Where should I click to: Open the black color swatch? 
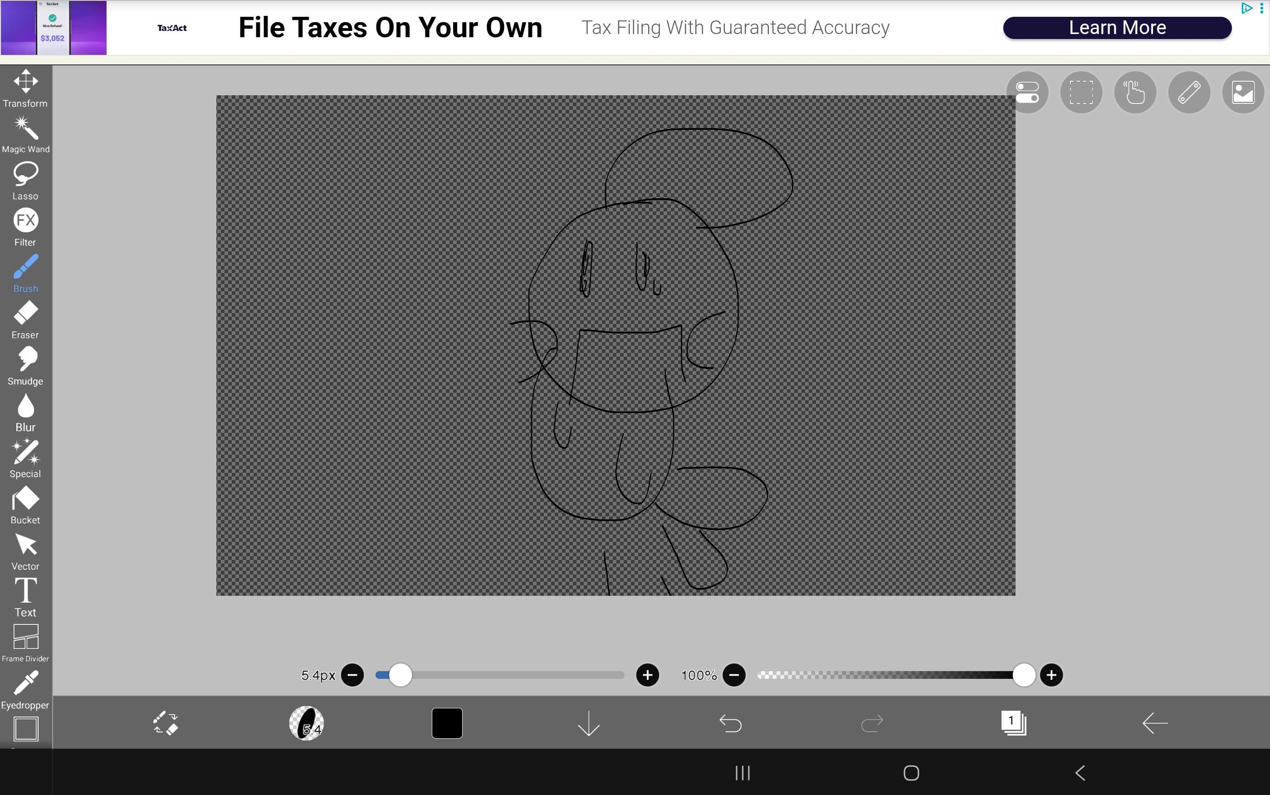click(447, 723)
